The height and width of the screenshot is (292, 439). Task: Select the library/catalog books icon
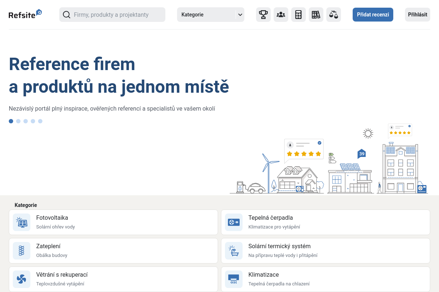point(316,15)
